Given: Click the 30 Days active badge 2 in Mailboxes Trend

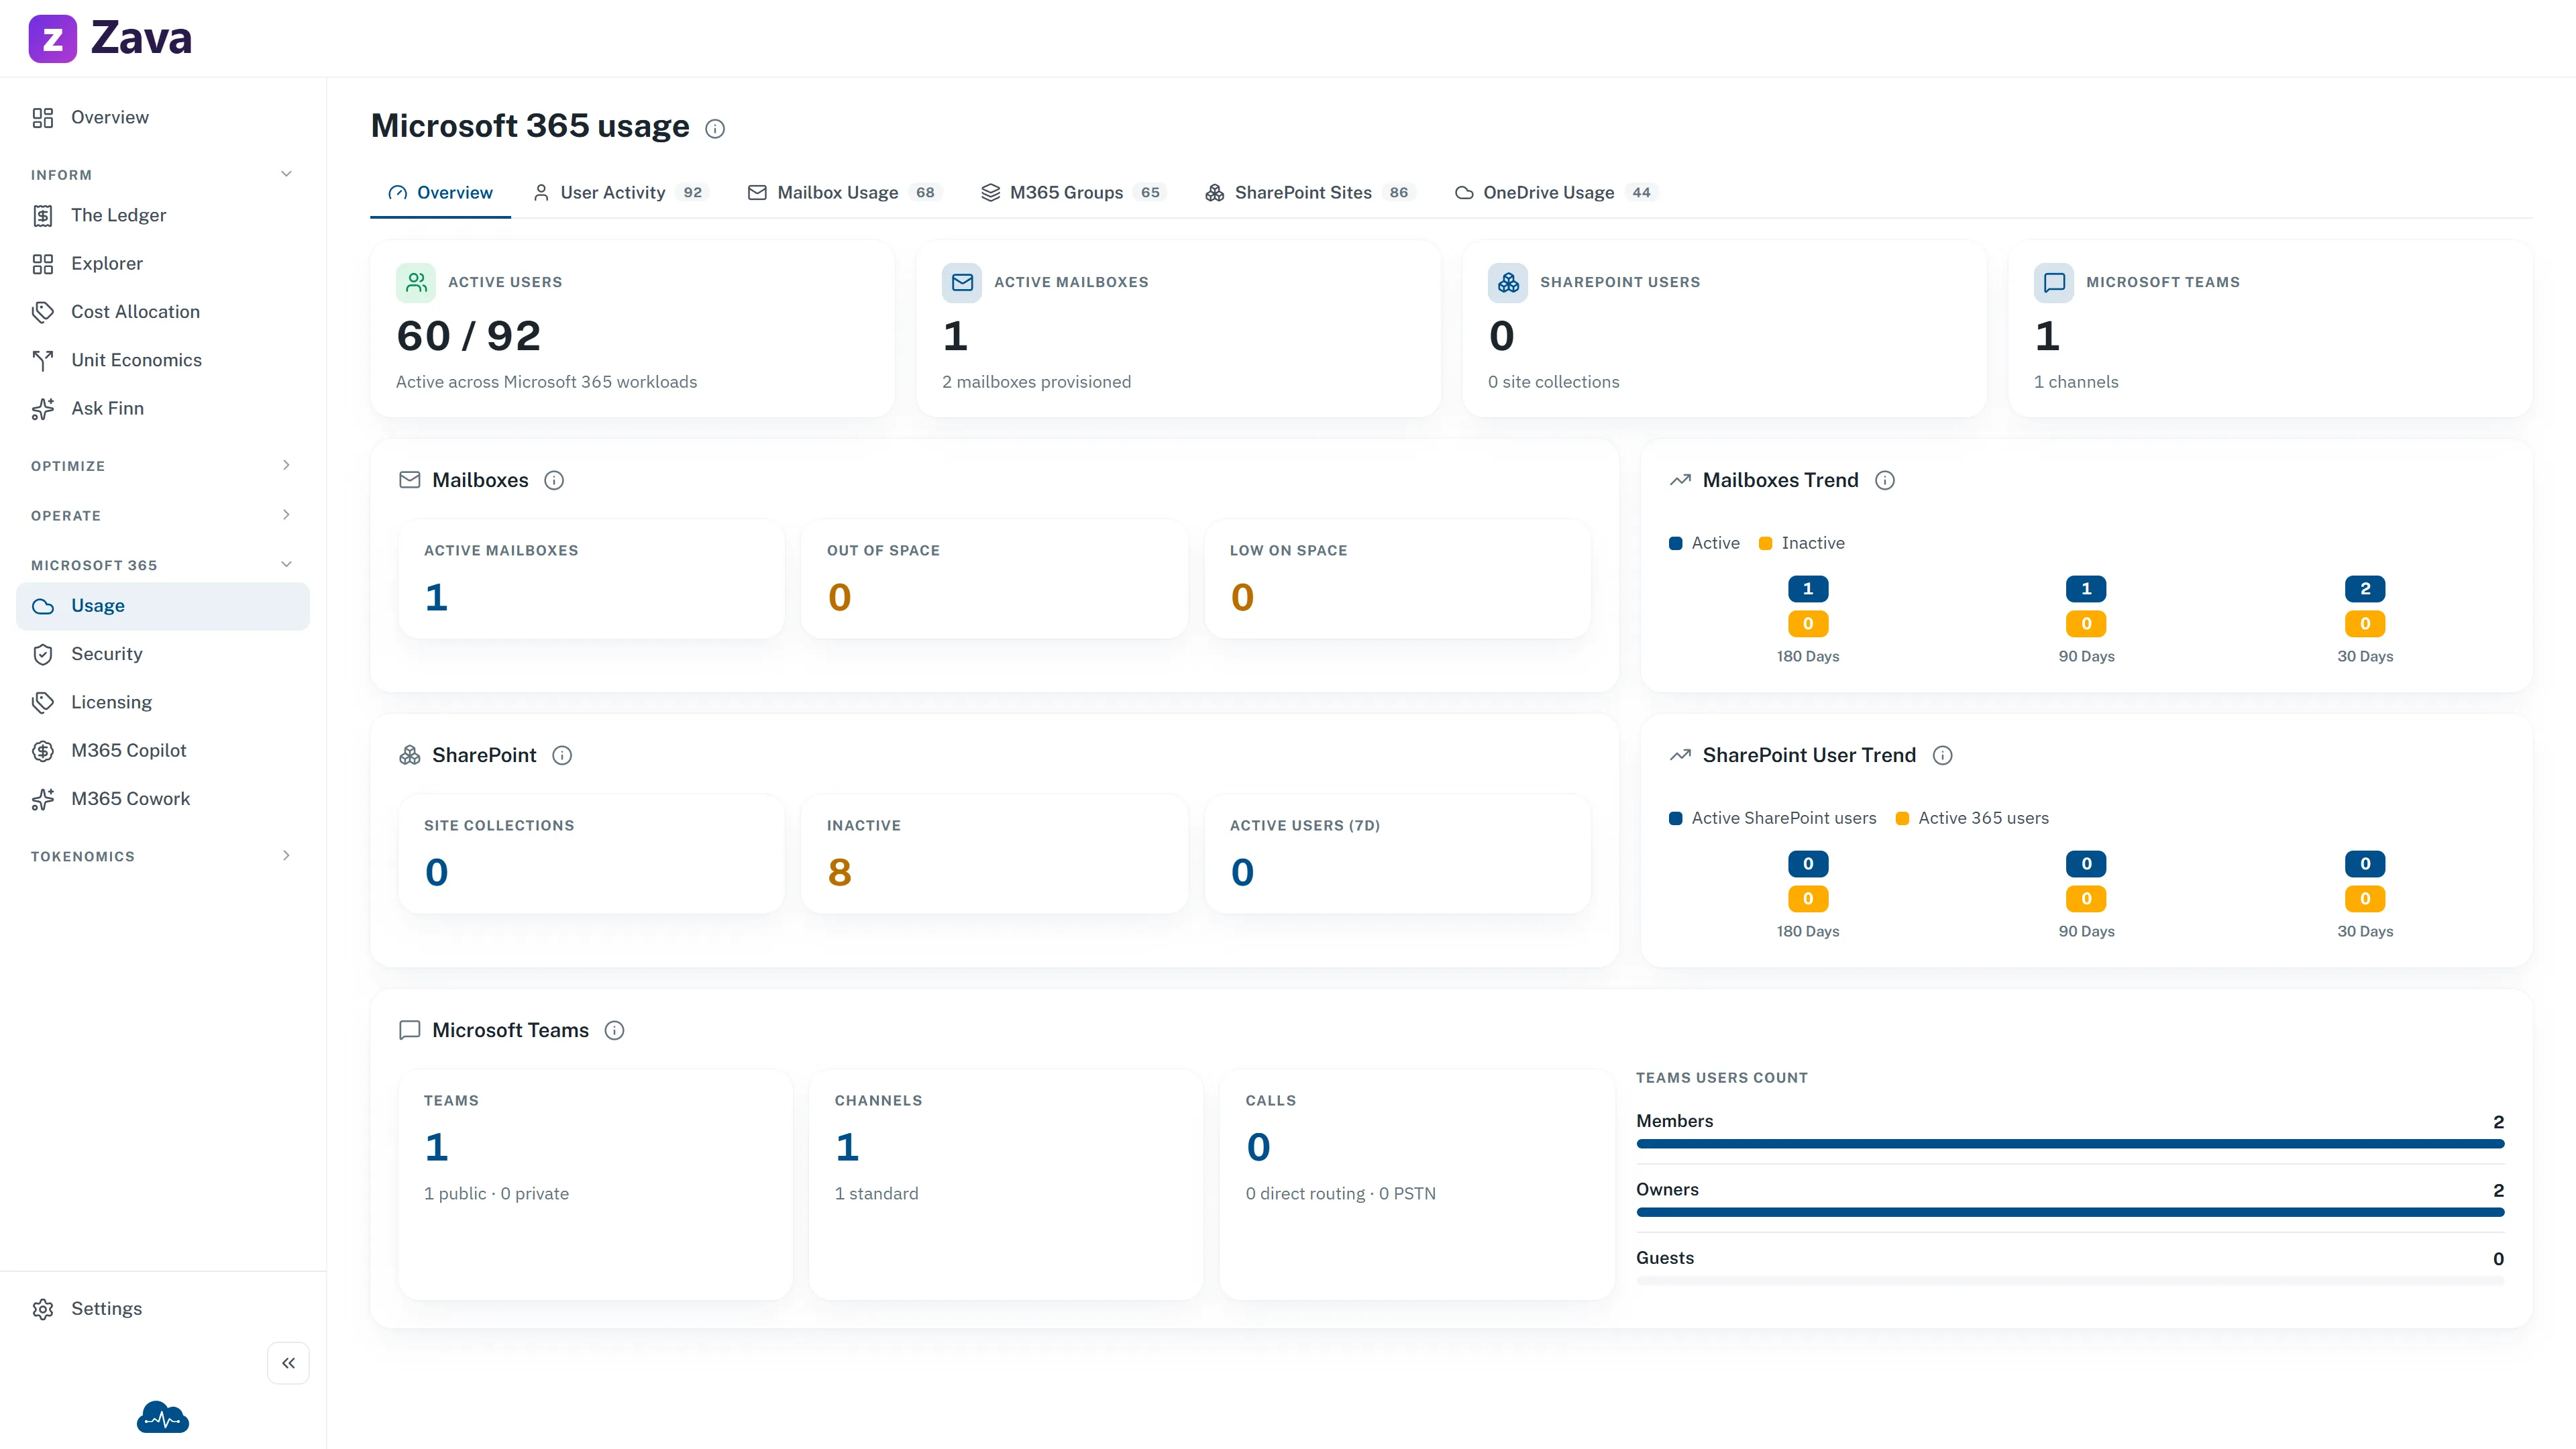Looking at the screenshot, I should (2365, 589).
